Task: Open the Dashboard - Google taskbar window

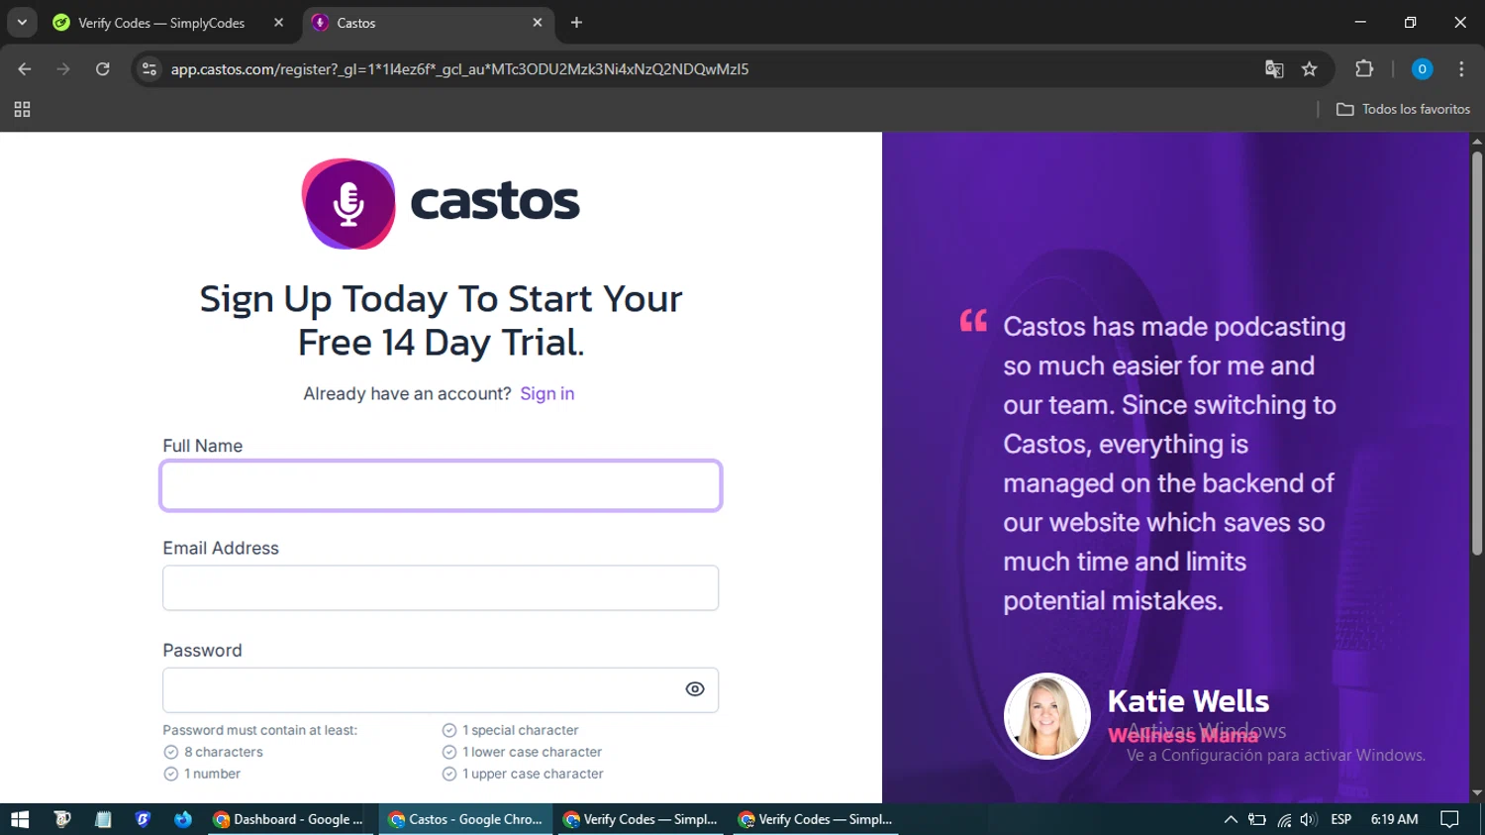Action: click(290, 819)
